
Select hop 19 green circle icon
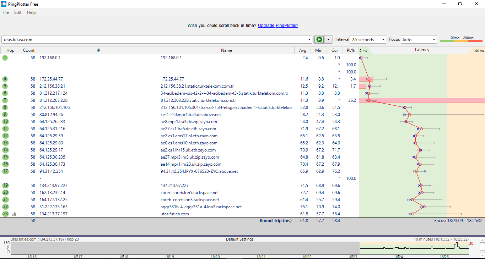(x=5, y=186)
